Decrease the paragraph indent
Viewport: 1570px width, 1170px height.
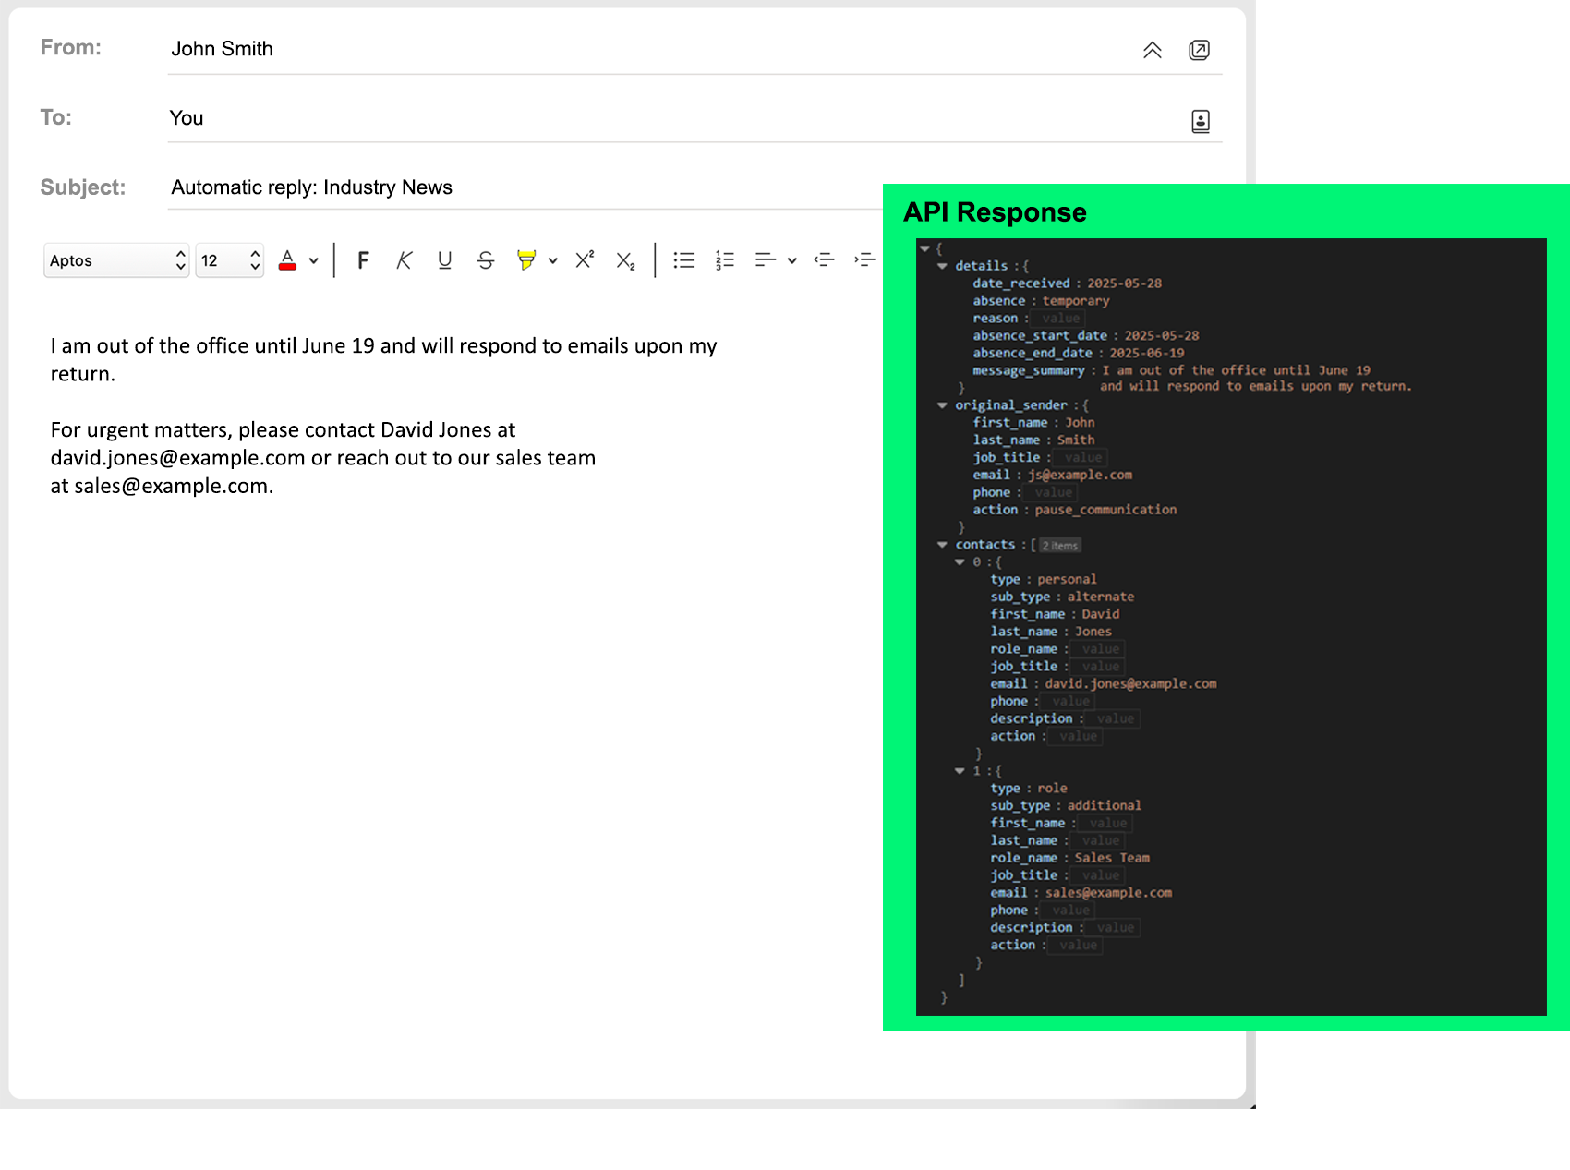[824, 260]
